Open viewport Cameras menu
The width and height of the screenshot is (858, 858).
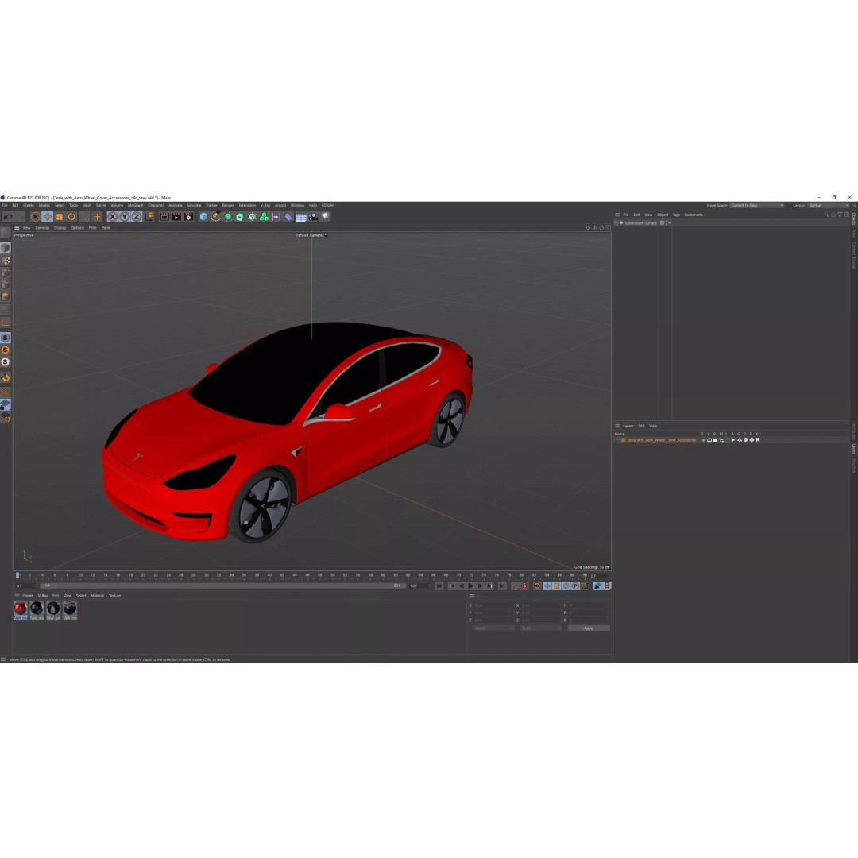click(42, 228)
